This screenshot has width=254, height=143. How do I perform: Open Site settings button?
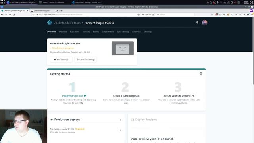pos(61,60)
